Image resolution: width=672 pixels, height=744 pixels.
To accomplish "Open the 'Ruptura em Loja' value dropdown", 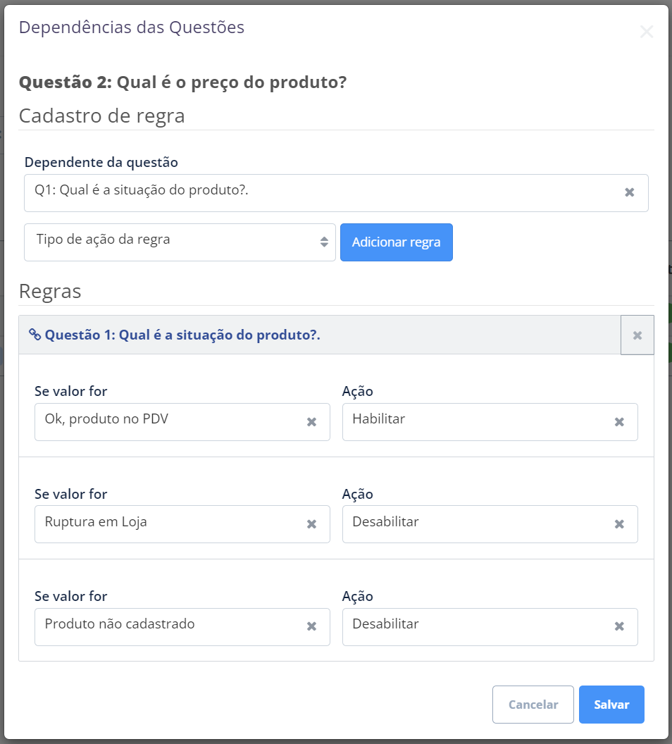I will click(169, 524).
